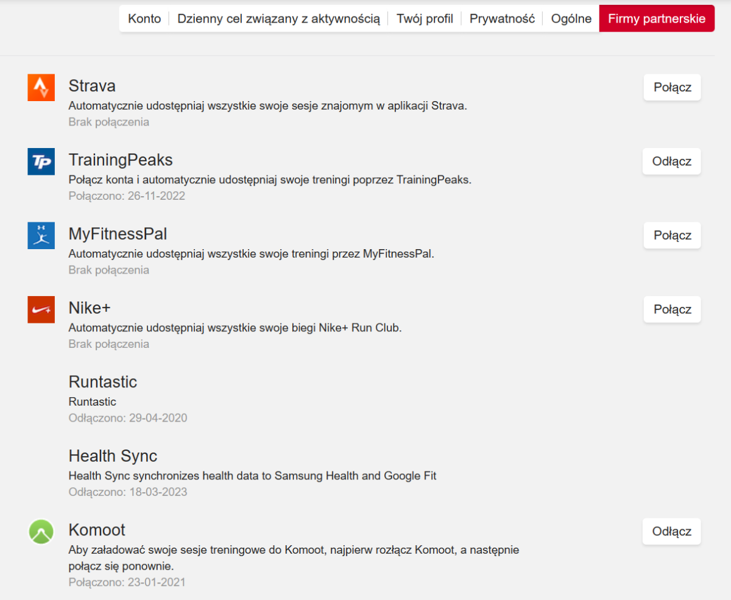Open the Twój profil tab
This screenshot has width=731, height=600.
(425, 19)
